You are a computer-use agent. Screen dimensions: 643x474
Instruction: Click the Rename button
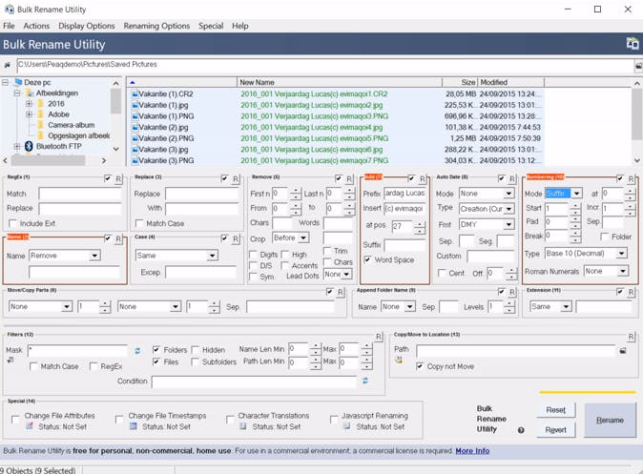click(610, 420)
